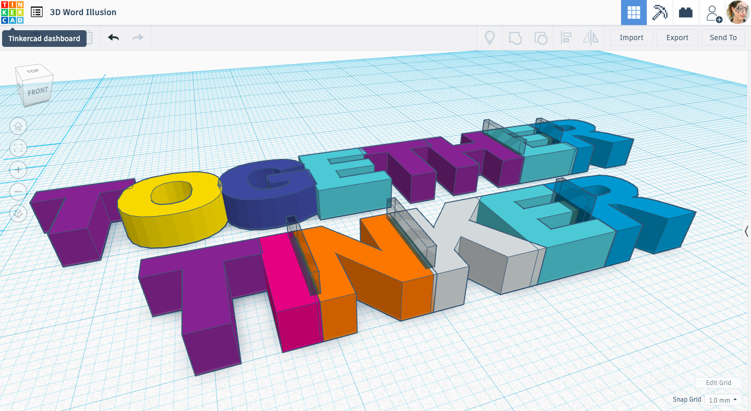Zoom out with the minus button
Screen dimensions: 751x411
tap(18, 192)
